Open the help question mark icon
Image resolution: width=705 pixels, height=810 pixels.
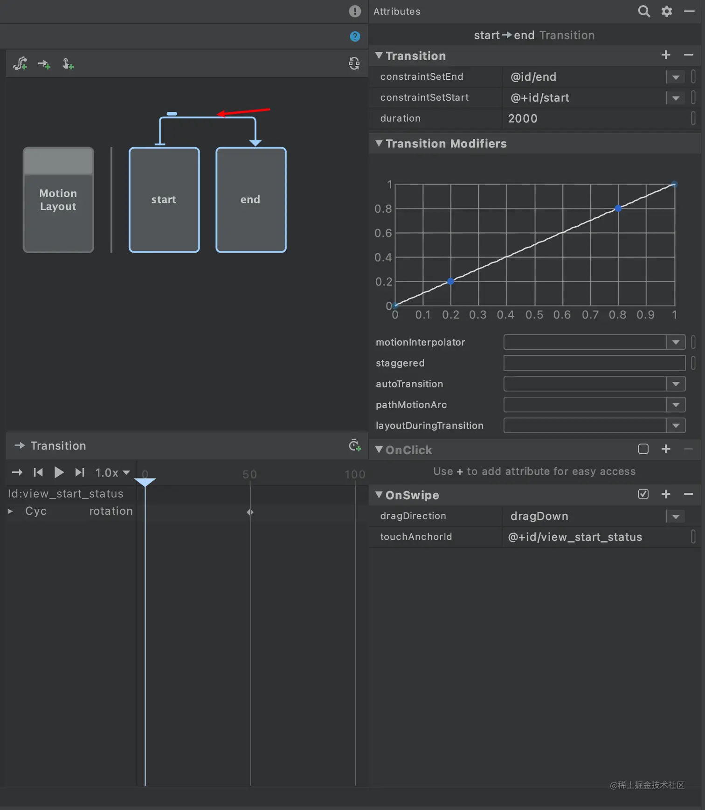[355, 36]
